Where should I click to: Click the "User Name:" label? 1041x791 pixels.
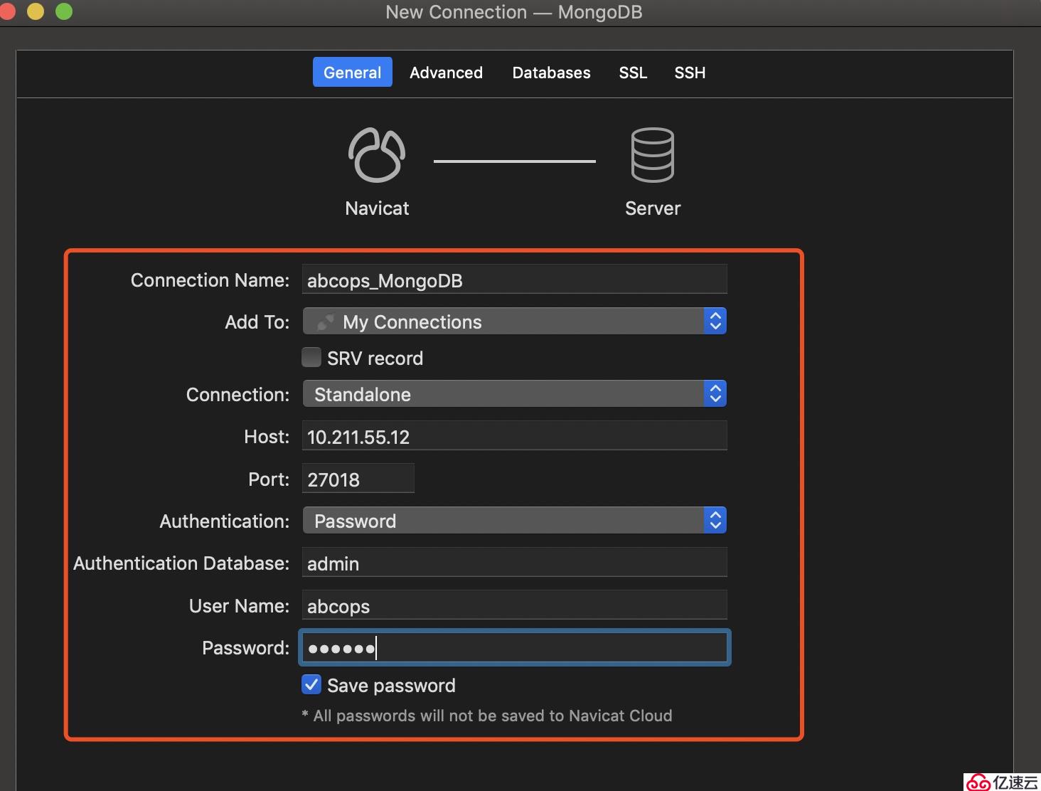[239, 606]
